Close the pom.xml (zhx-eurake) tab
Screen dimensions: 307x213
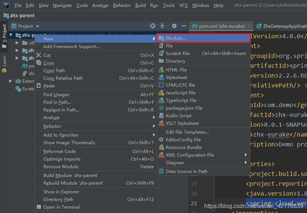(249, 26)
